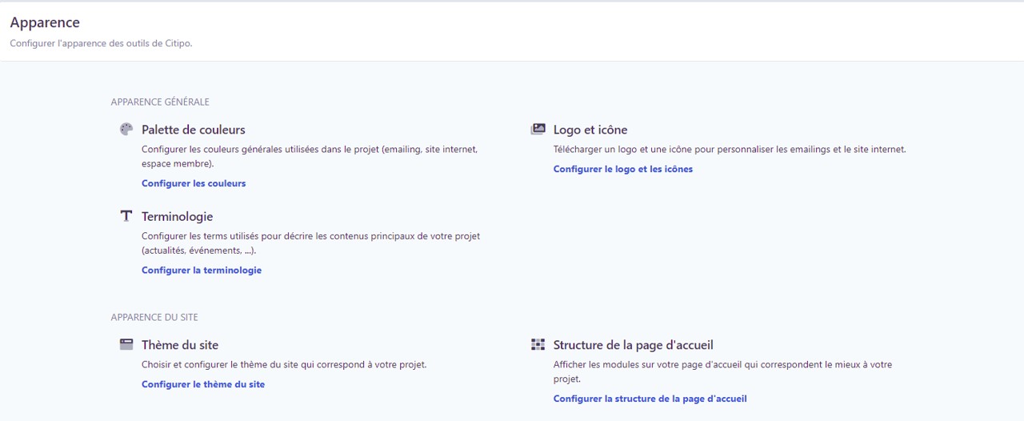Screen dimensions: 1024x421
Task: Open Configurer le thème du site link
Action: point(203,384)
